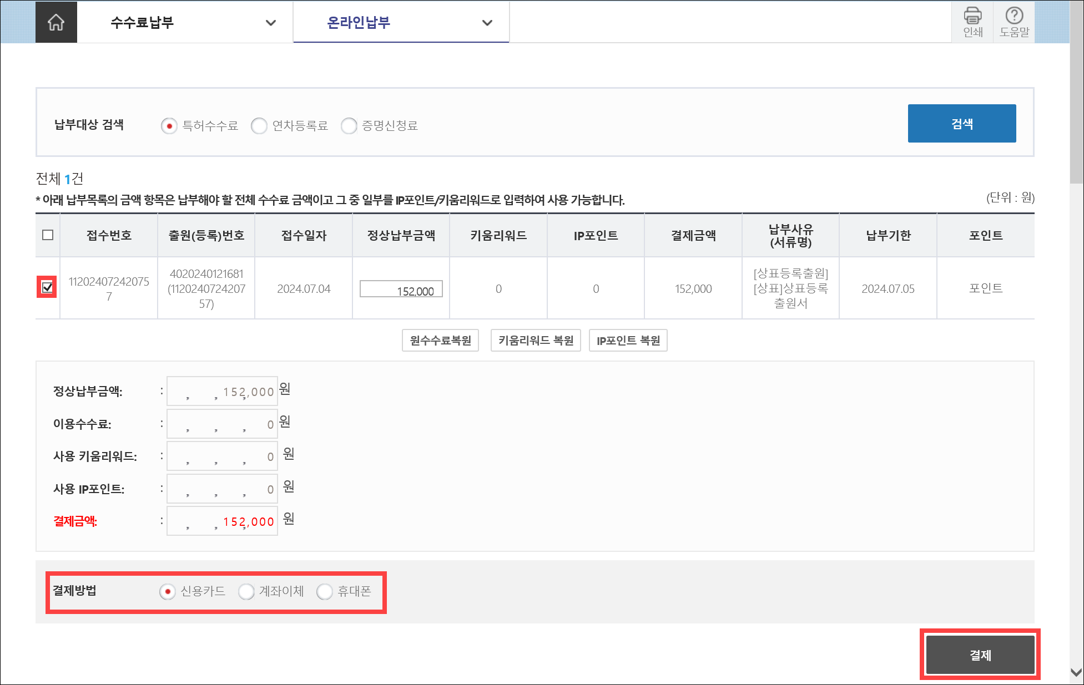Viewport: 1084px width, 685px height.
Task: Click the 정상납부금액 input showing 152,000
Action: pyautogui.click(x=401, y=289)
